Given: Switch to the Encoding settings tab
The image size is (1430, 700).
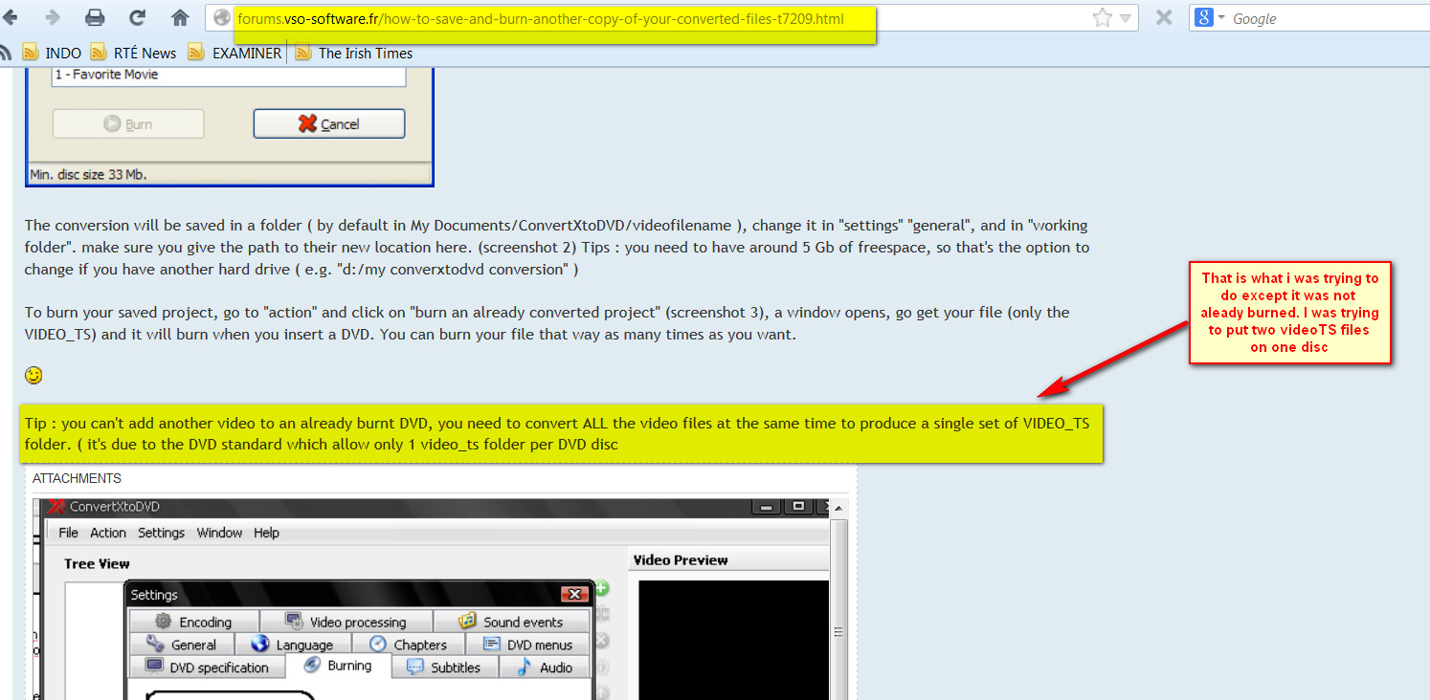Looking at the screenshot, I should pos(193,622).
